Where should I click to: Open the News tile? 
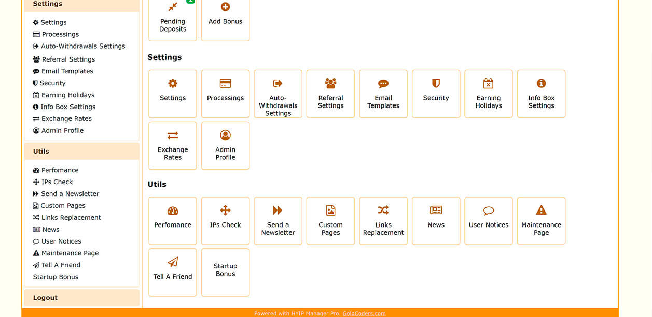click(436, 221)
